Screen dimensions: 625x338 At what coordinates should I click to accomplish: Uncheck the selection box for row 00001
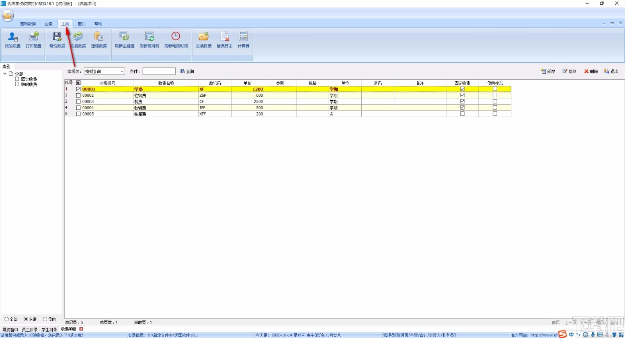click(x=79, y=89)
